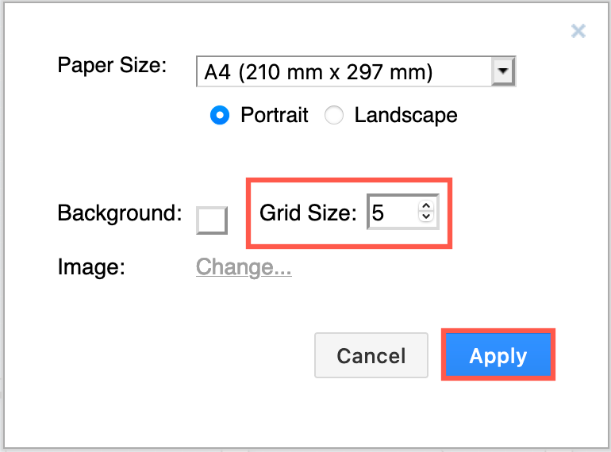
Task: Close the page setup dialog
Action: [578, 32]
